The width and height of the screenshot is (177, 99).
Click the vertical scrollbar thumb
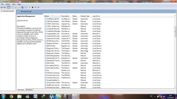(175, 32)
